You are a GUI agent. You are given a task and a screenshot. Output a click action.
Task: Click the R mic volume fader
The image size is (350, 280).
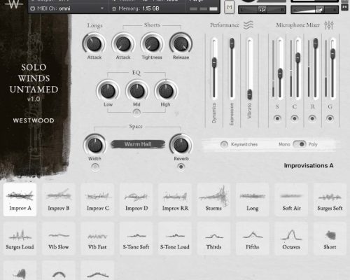tap(316, 43)
